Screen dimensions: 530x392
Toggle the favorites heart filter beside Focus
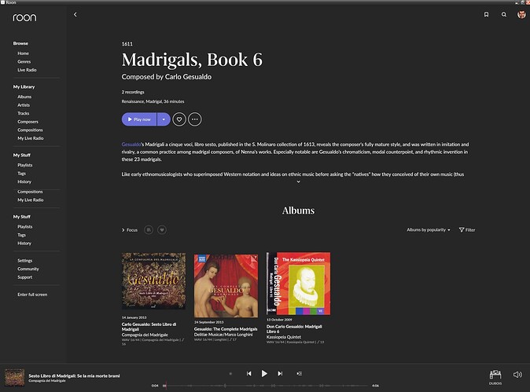click(x=162, y=230)
